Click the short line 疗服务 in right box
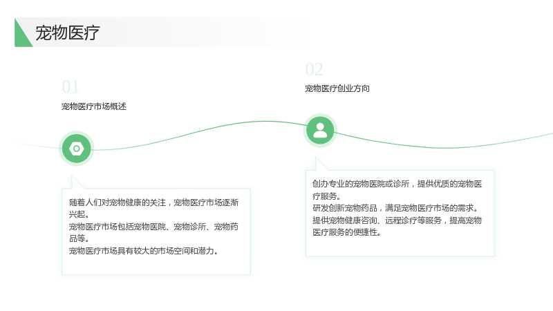553x311 pixels. 326,196
